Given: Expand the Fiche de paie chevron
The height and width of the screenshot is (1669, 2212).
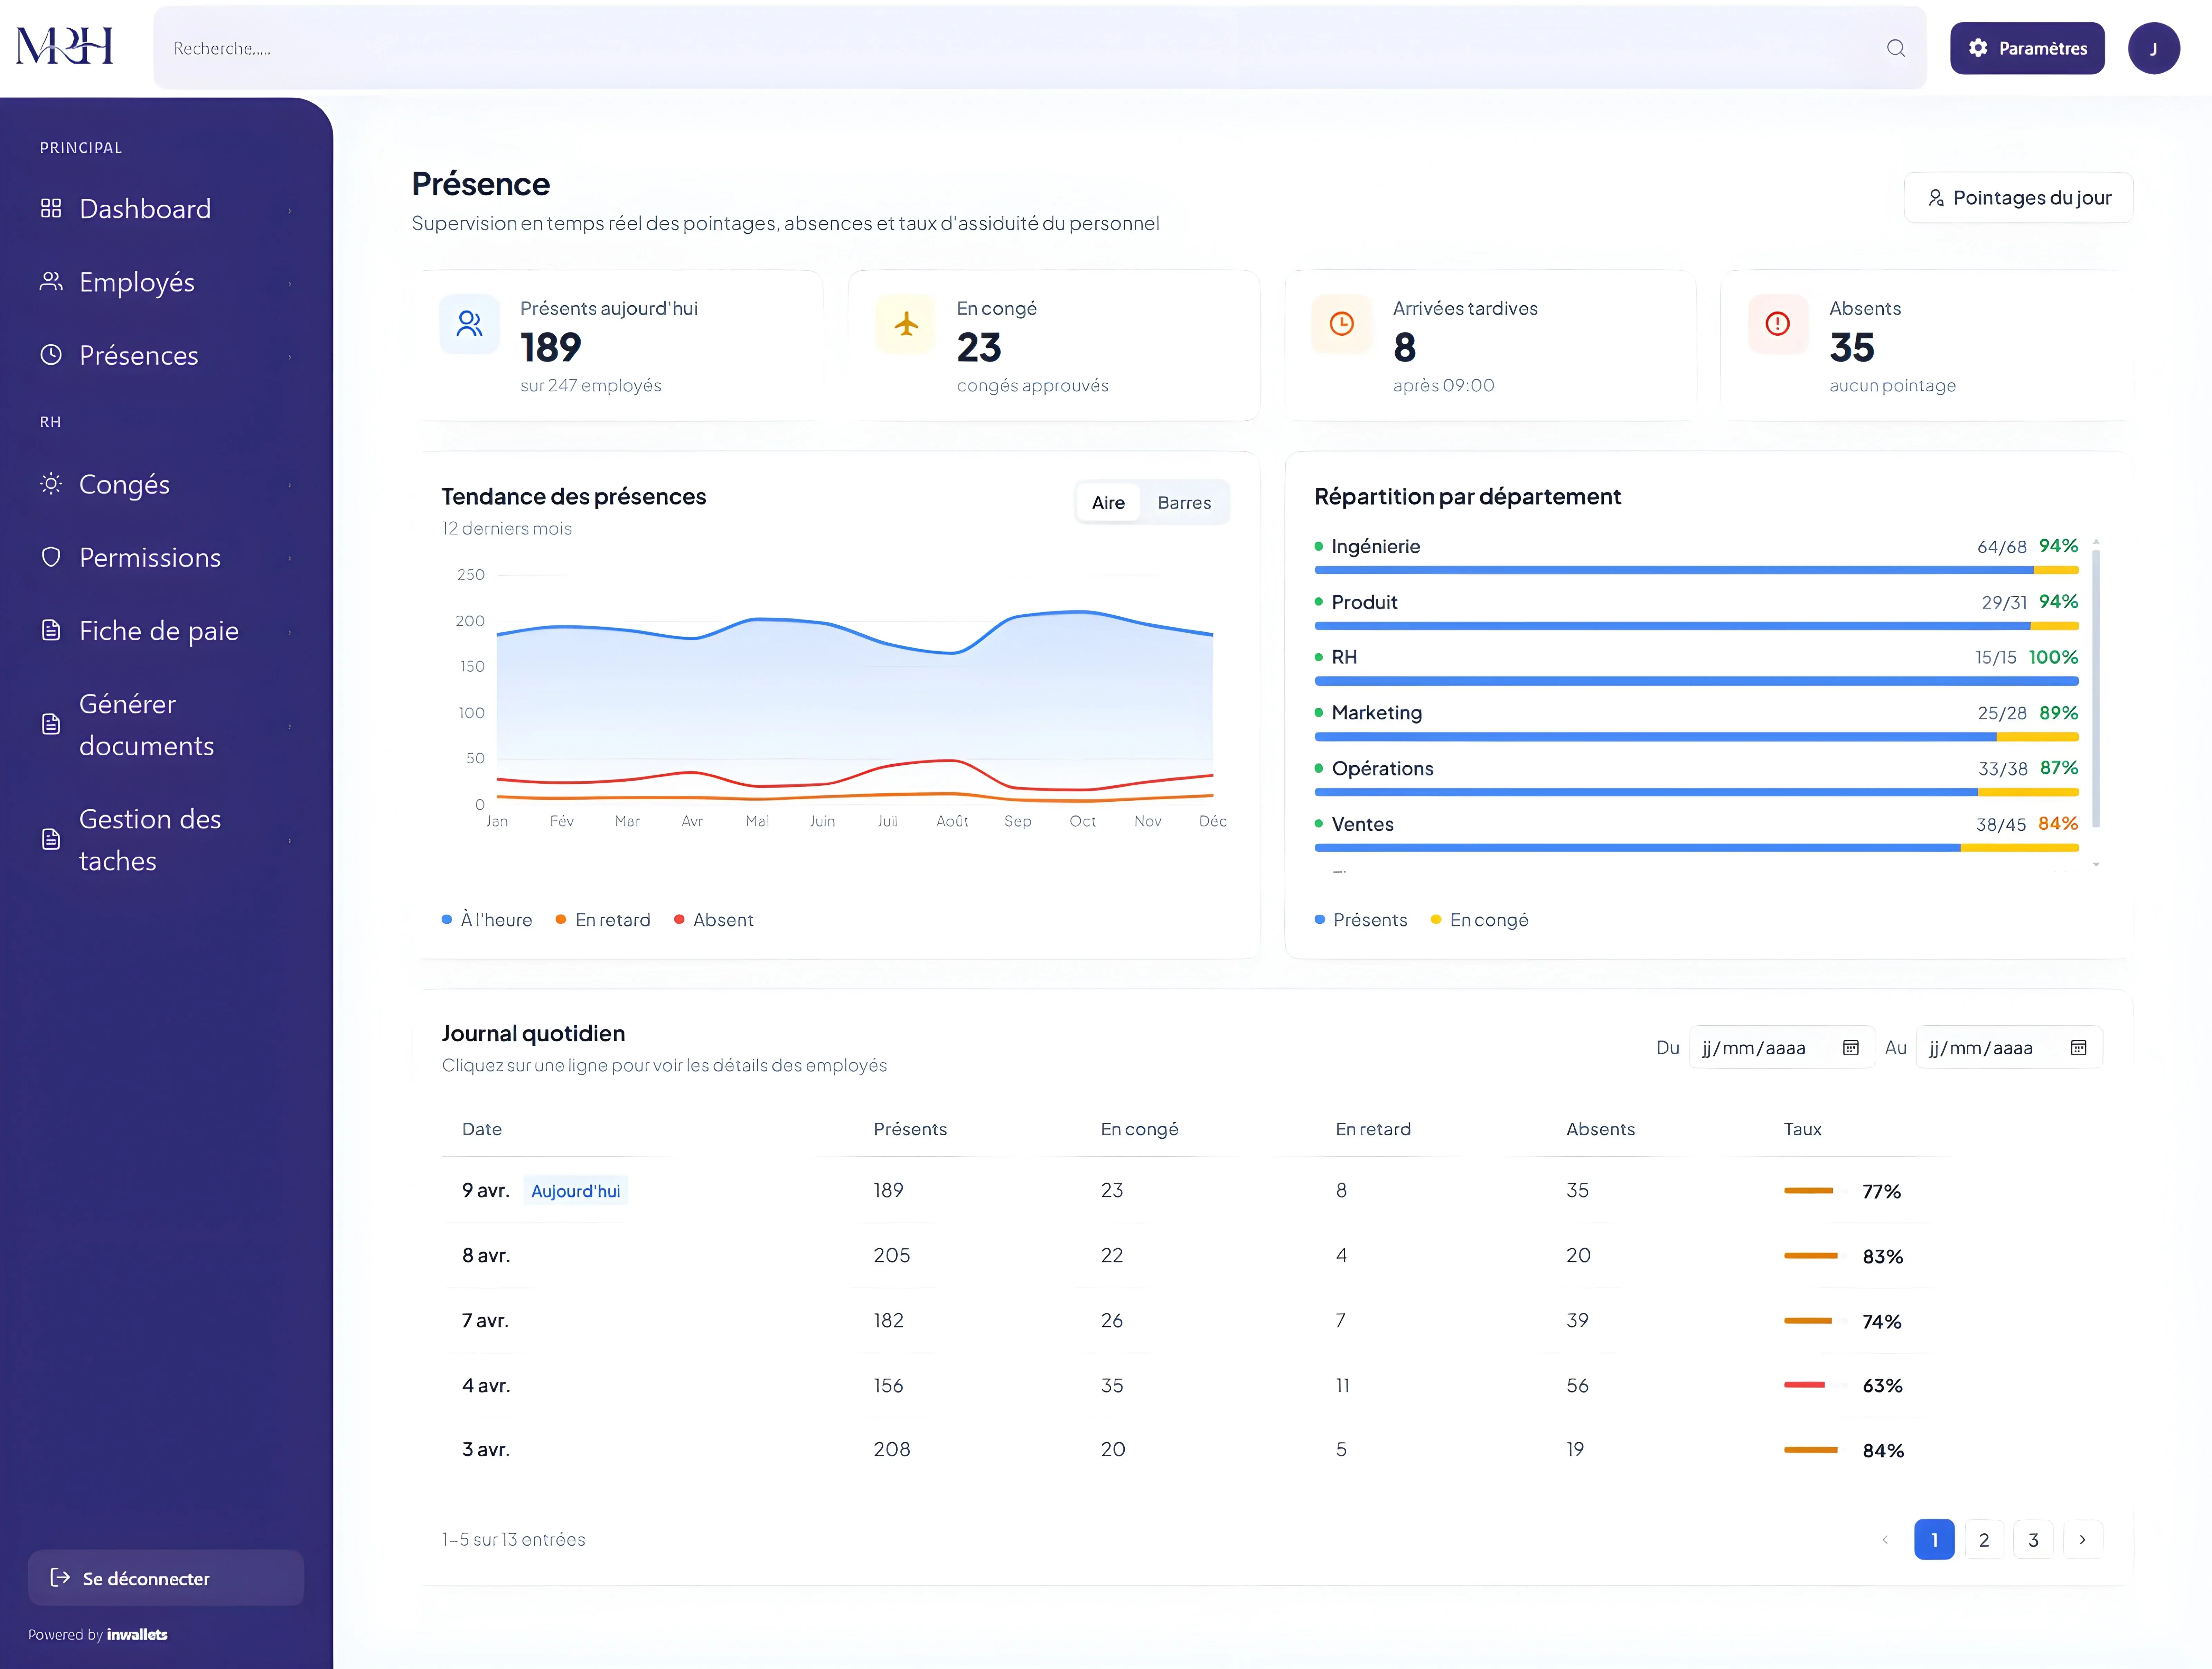Looking at the screenshot, I should tap(290, 632).
